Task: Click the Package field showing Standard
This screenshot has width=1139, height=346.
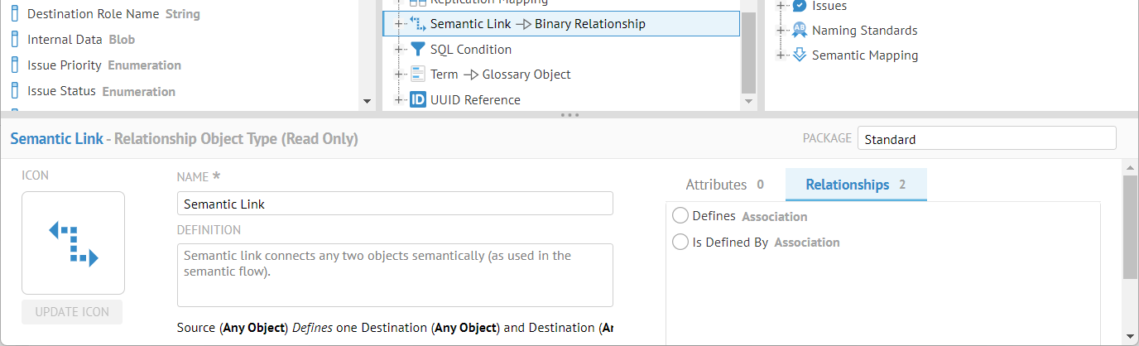Action: [986, 139]
